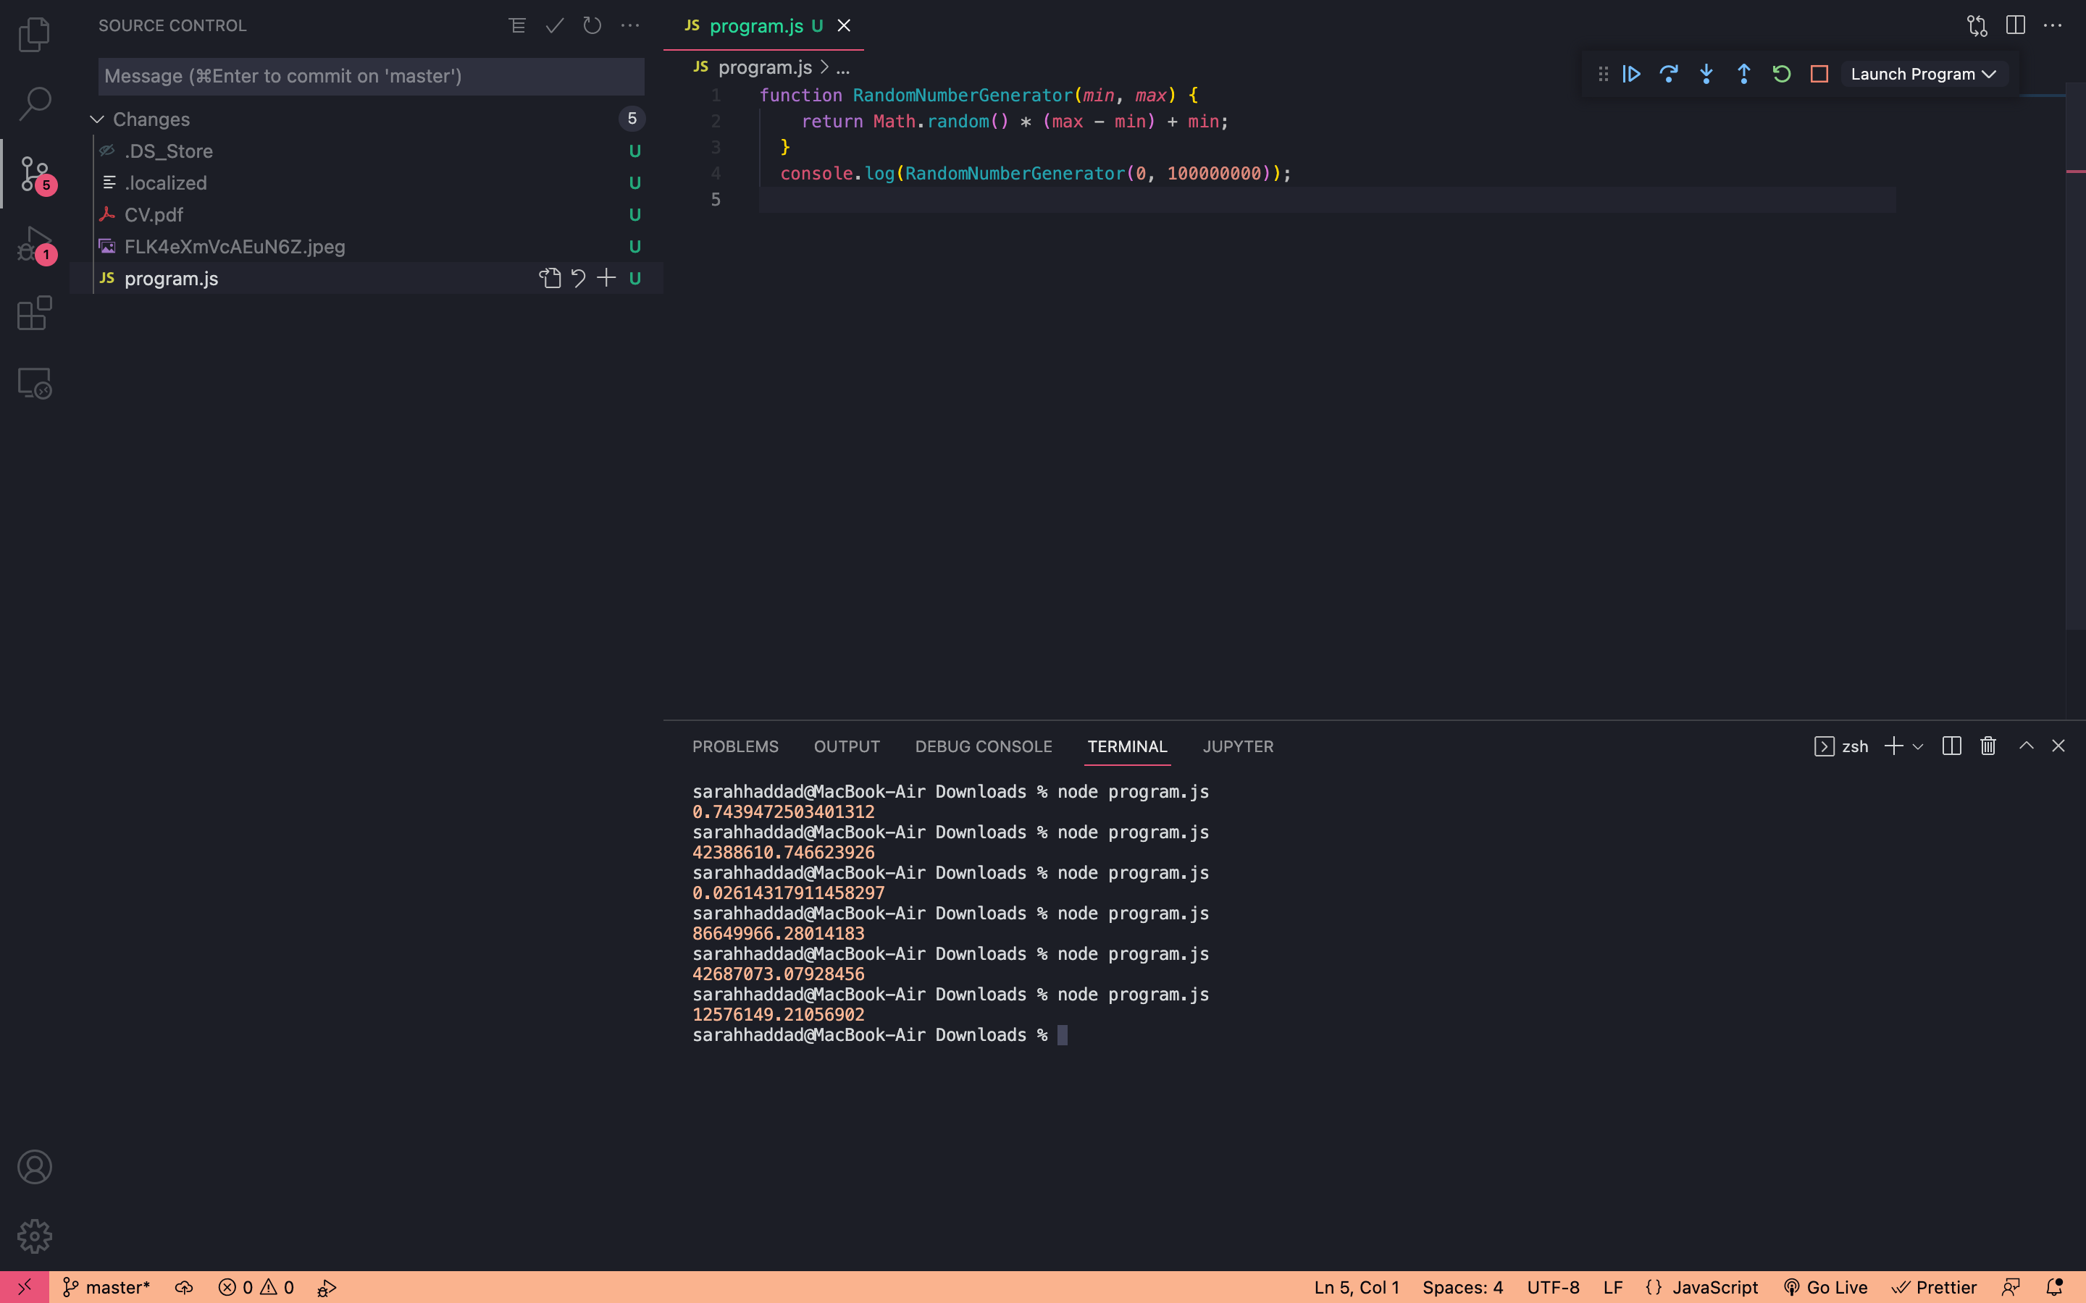Toggle split editor layout button

2015,26
